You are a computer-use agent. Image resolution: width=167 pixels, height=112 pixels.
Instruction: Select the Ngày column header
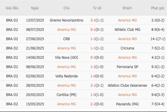[35, 8]
